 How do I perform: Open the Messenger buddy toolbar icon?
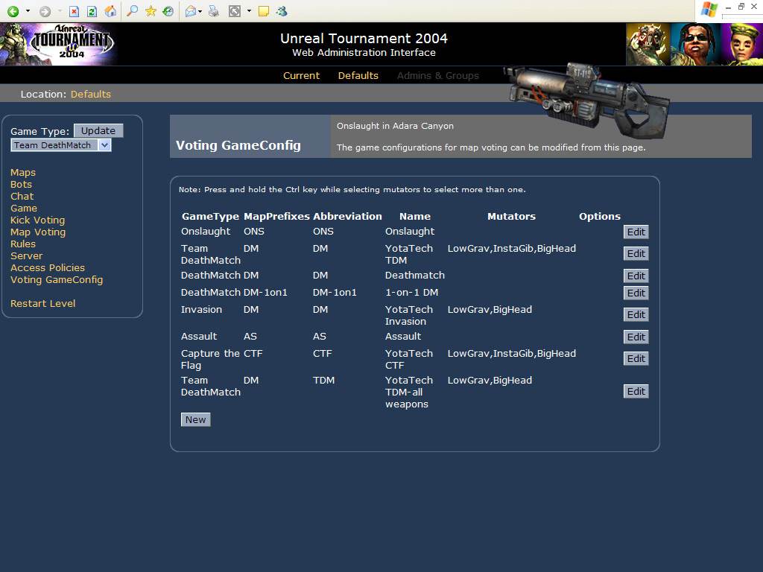click(282, 10)
